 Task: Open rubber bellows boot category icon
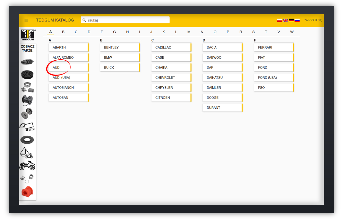27,62
